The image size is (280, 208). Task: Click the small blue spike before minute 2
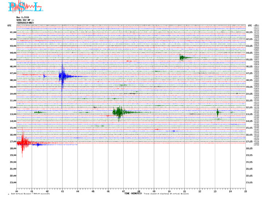pos(44,76)
